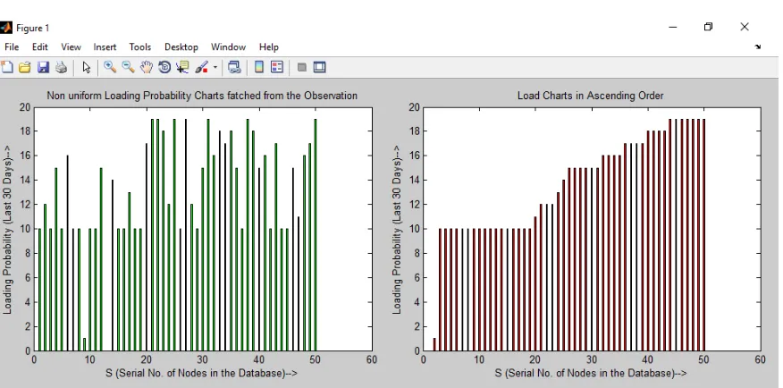Print the figure using printer icon
The width and height of the screenshot is (783, 388).
61,67
